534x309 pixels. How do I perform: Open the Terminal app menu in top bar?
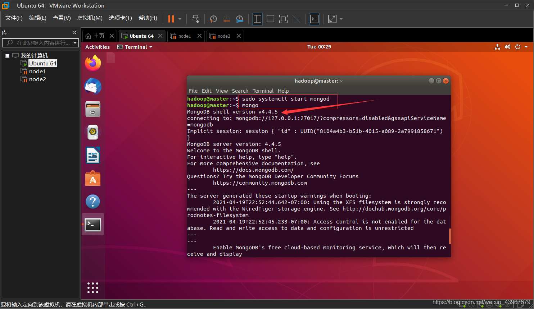[135, 47]
